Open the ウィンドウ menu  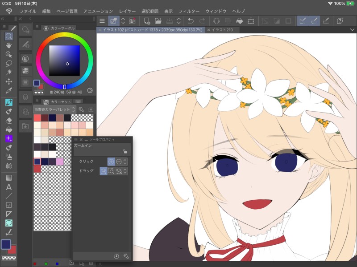click(216, 11)
